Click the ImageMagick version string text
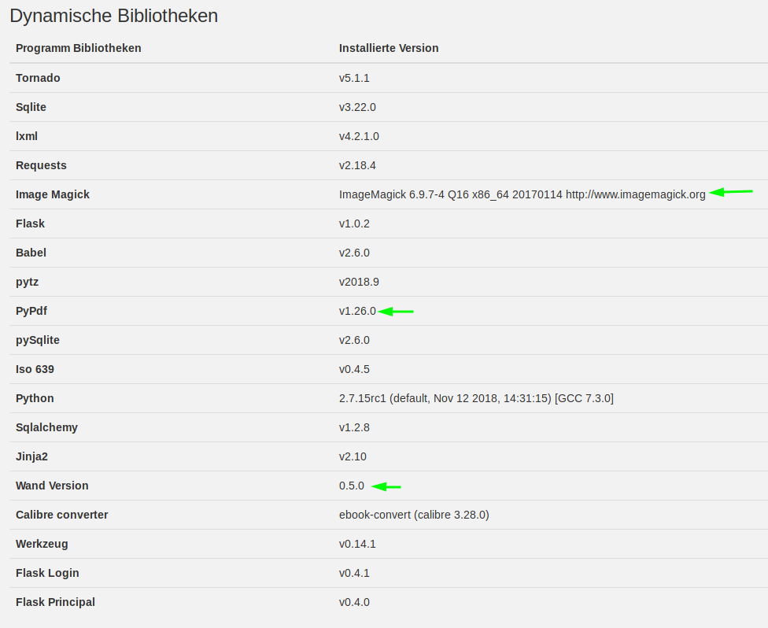The image size is (768, 628). (x=522, y=194)
